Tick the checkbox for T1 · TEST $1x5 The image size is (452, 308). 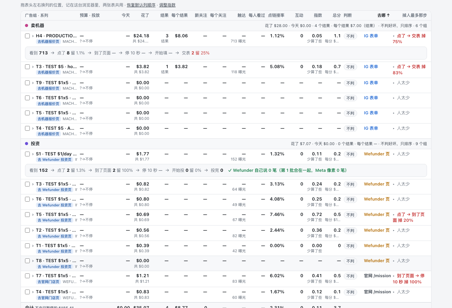[27, 246]
